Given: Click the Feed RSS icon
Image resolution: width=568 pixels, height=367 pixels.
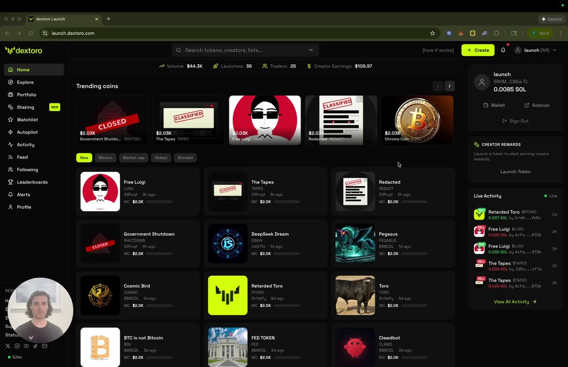Looking at the screenshot, I should click(x=11, y=157).
